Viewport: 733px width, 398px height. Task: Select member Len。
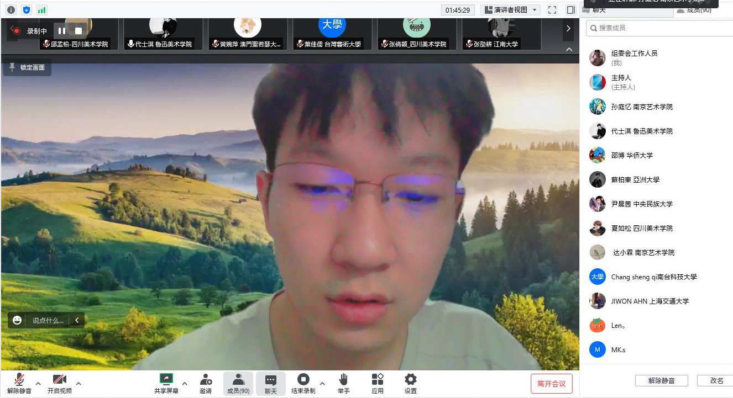click(x=657, y=325)
